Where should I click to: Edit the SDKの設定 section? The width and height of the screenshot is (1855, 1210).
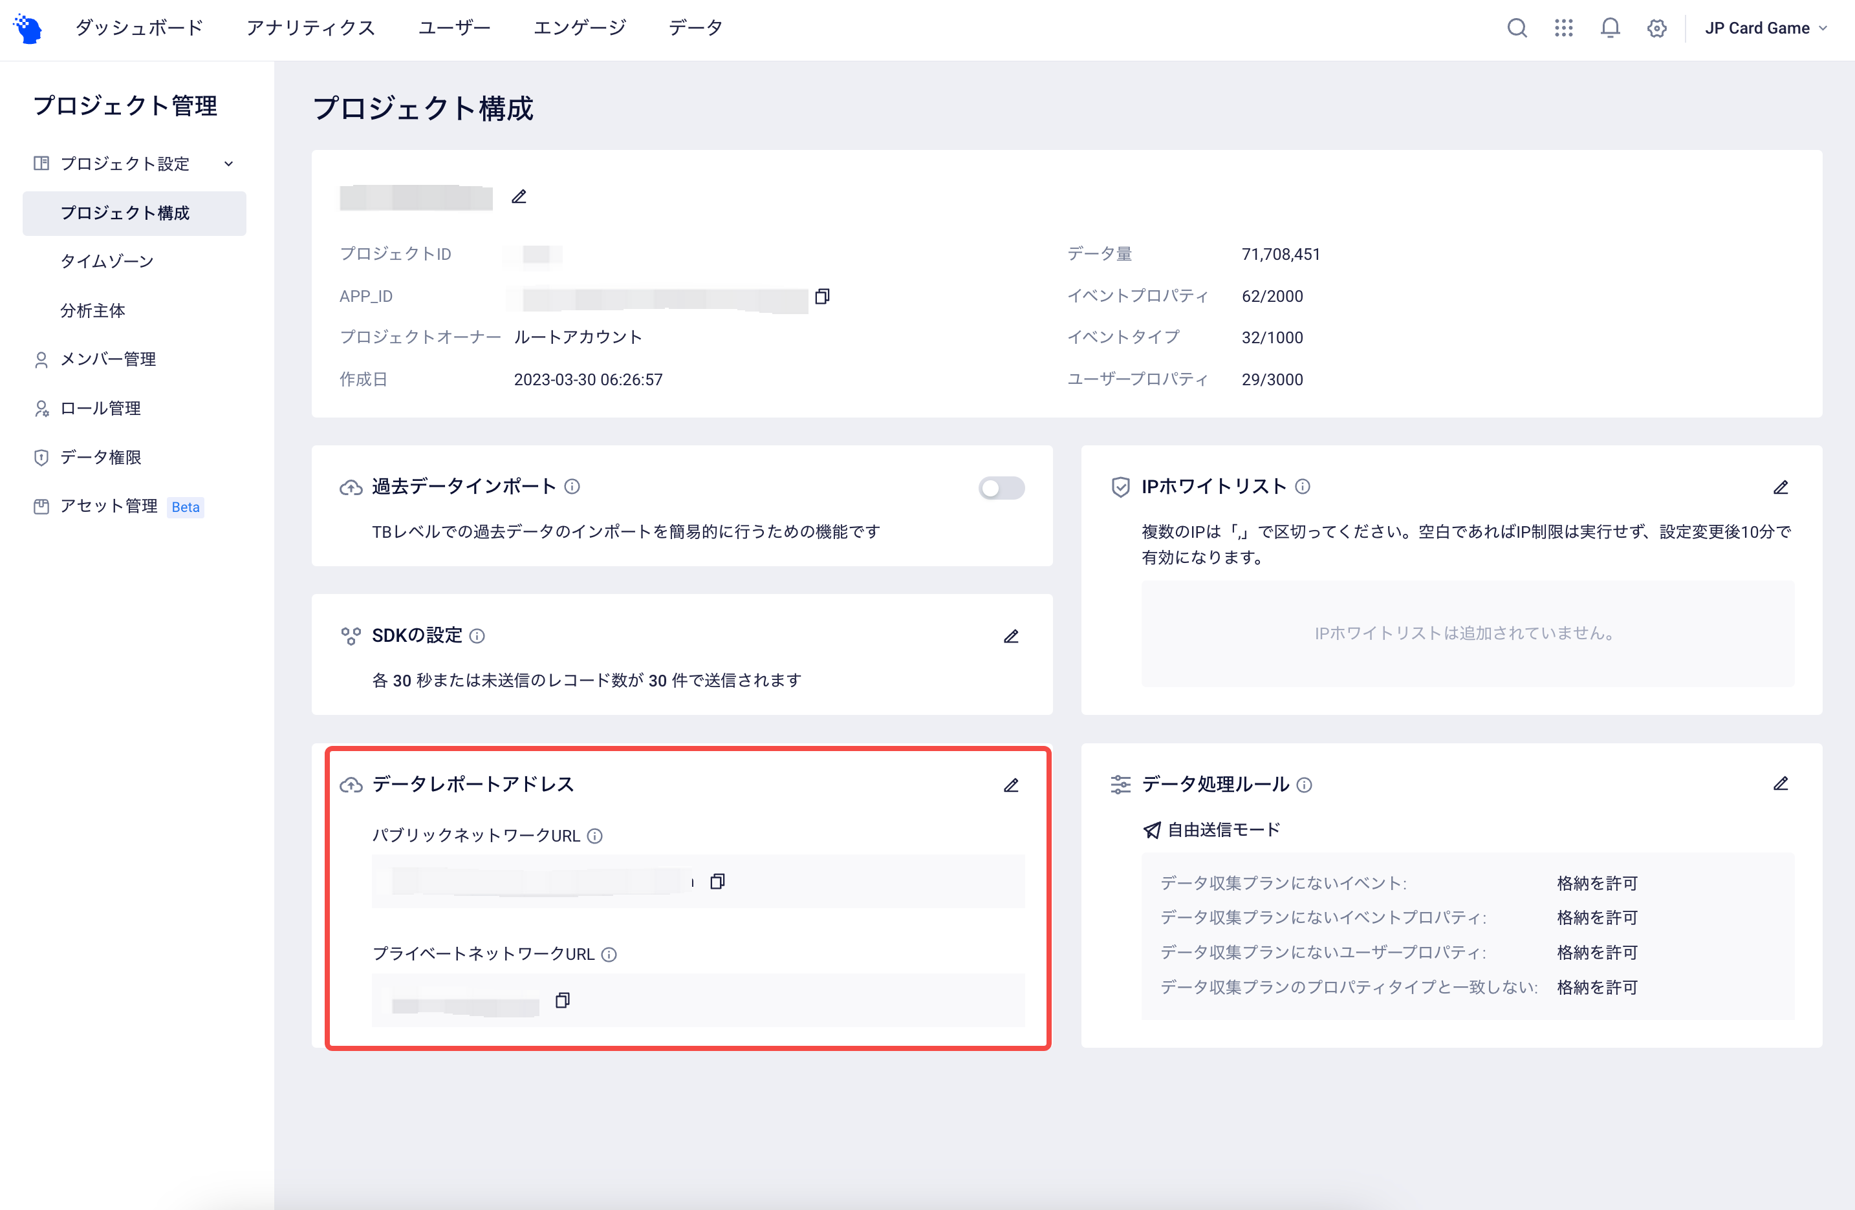click(x=1011, y=637)
